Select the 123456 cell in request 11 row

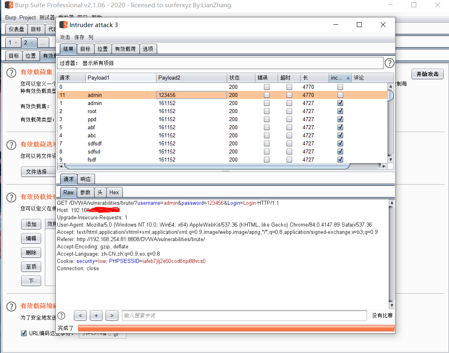pyautogui.click(x=192, y=95)
